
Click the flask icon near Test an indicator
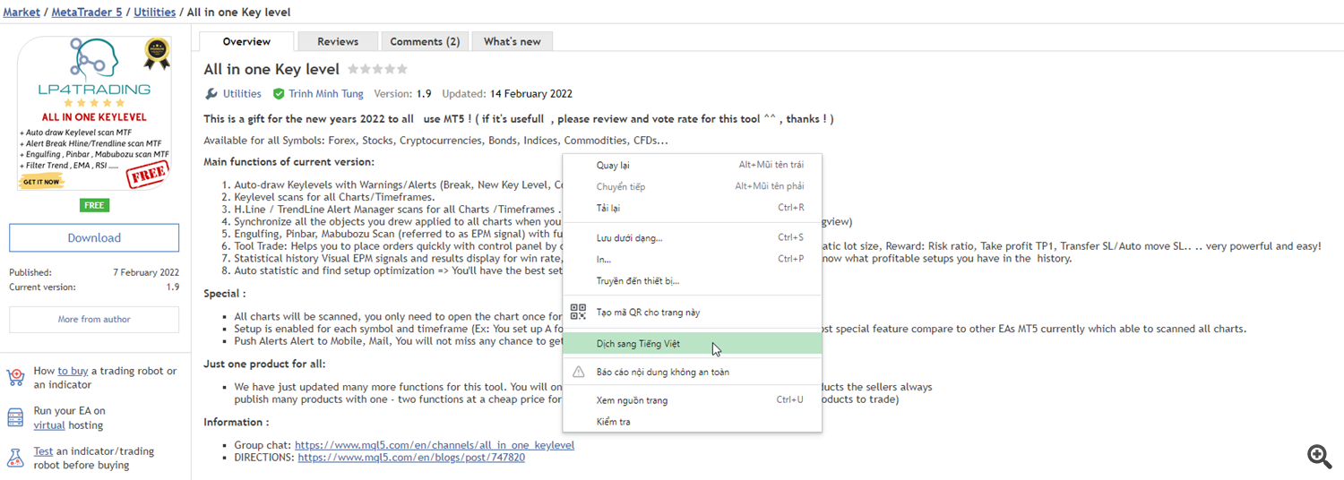pyautogui.click(x=15, y=459)
